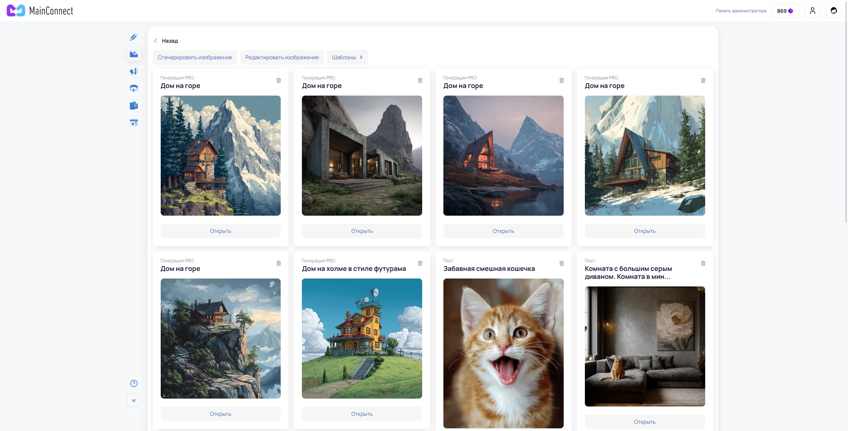Click the Futurama-style hill house thumbnail

pyautogui.click(x=362, y=338)
